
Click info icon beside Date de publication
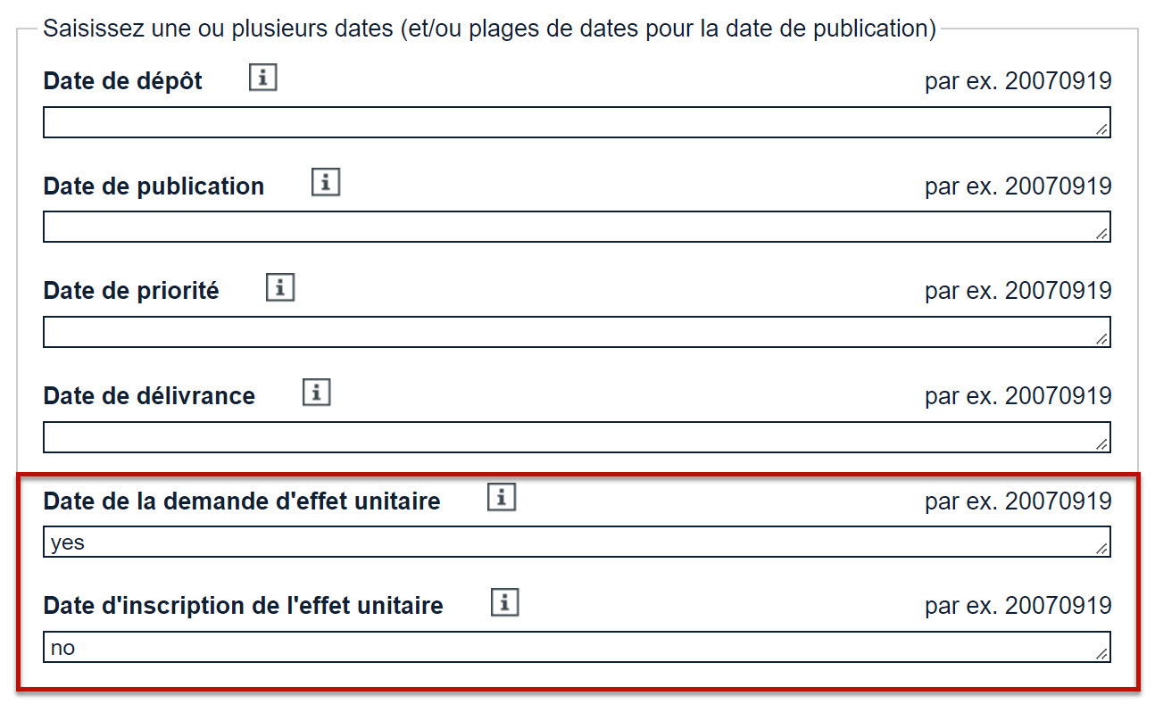point(326,183)
